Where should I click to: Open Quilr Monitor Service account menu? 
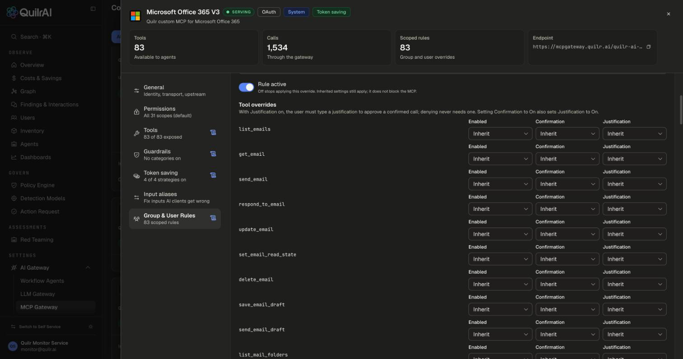[x=51, y=346]
